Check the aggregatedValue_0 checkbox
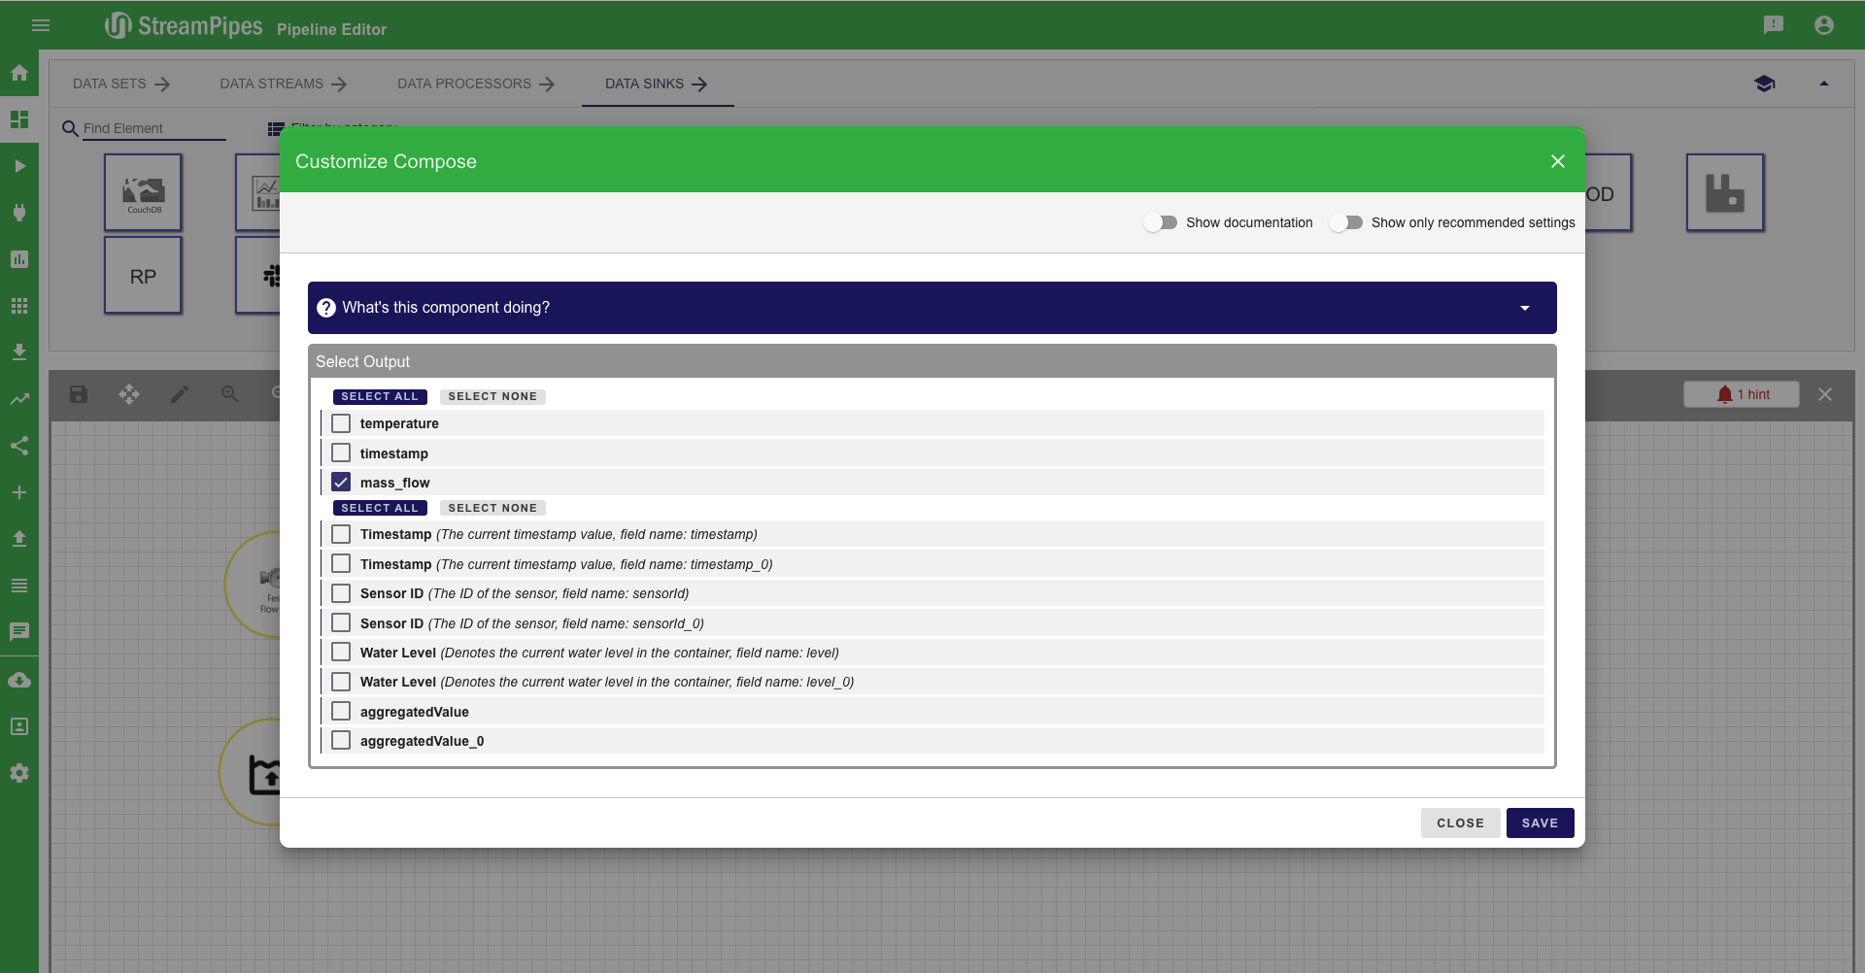This screenshot has height=973, width=1865. 341,741
